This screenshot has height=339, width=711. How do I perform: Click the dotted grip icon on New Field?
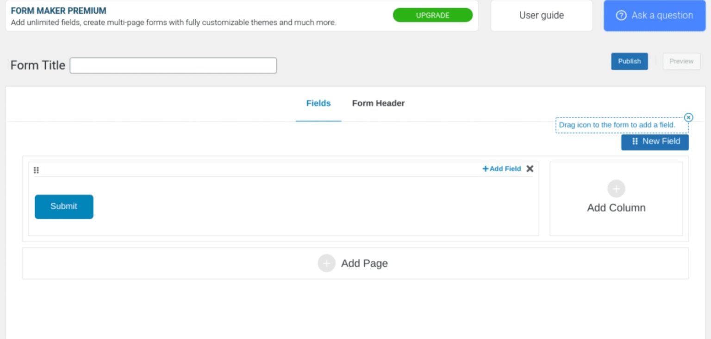635,141
